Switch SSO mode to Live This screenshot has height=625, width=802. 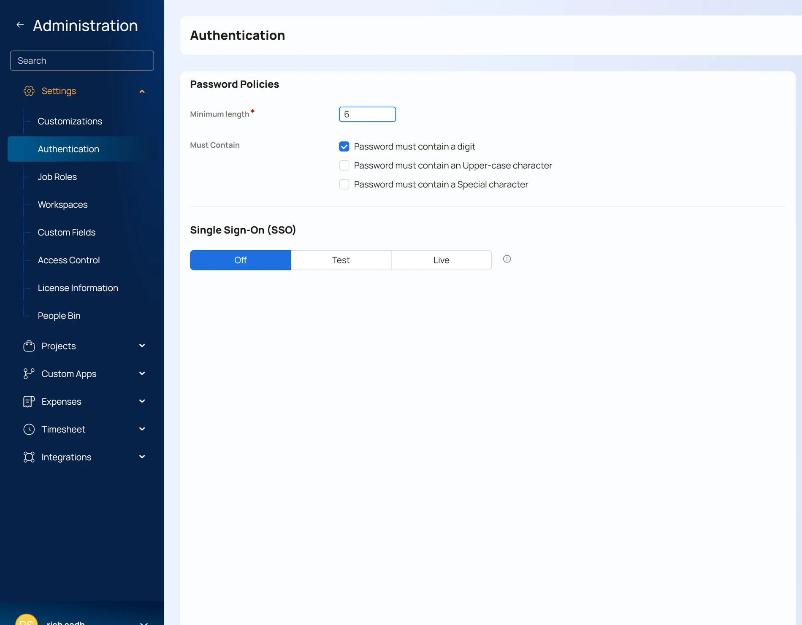pos(442,260)
